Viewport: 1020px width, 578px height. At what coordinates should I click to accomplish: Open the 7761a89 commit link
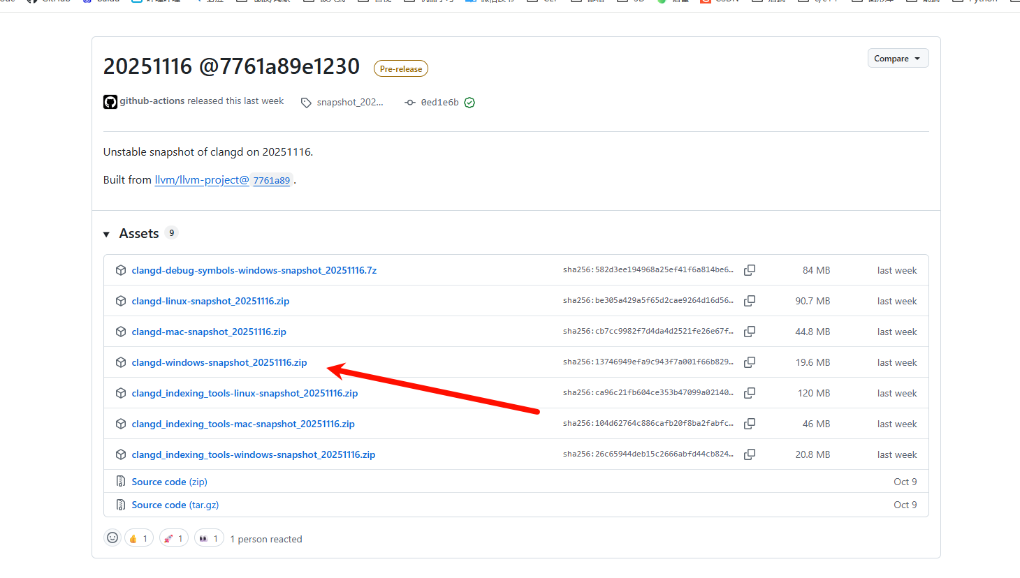click(x=272, y=180)
